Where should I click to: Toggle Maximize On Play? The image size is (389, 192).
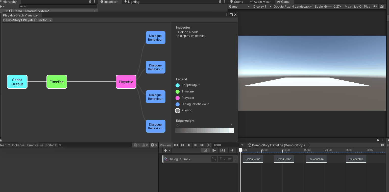[357, 7]
